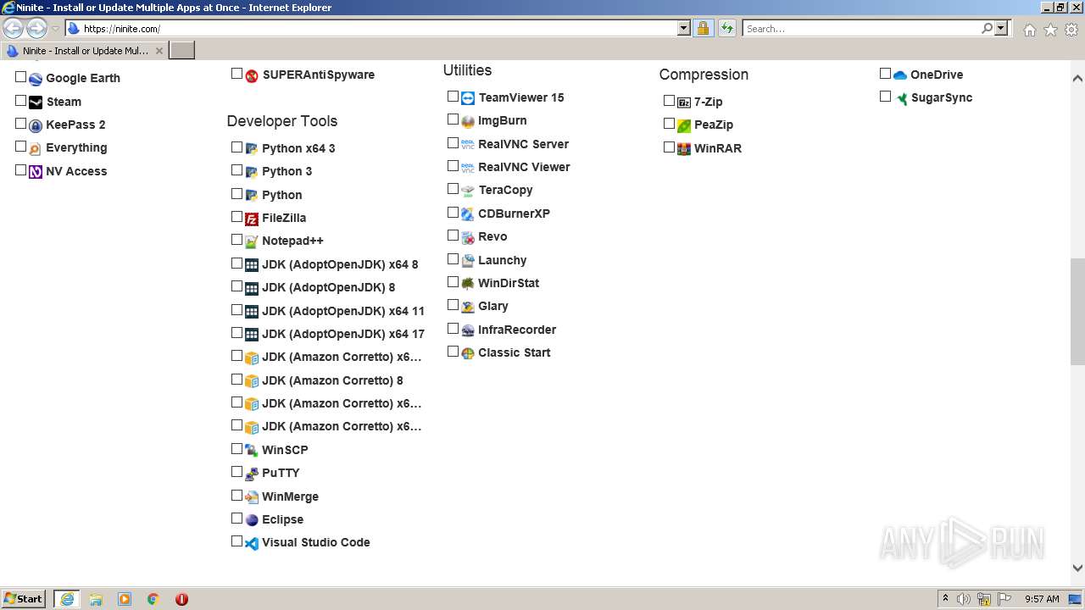Show hidden tray icons arrow
This screenshot has height=610, width=1085.
[945, 598]
